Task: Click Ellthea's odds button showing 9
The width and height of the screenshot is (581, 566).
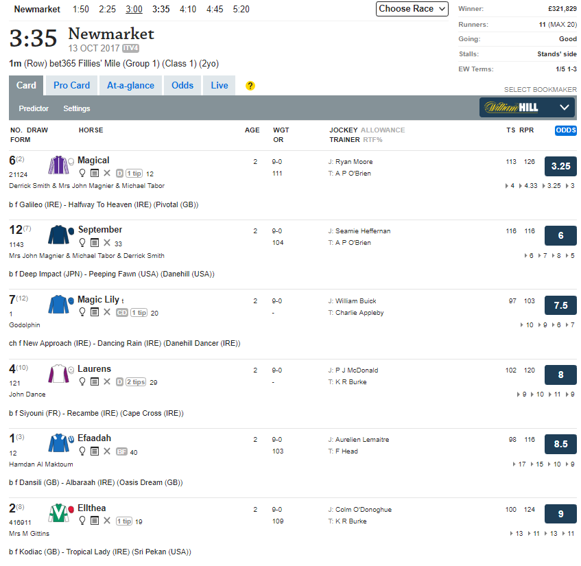Action: (x=560, y=514)
